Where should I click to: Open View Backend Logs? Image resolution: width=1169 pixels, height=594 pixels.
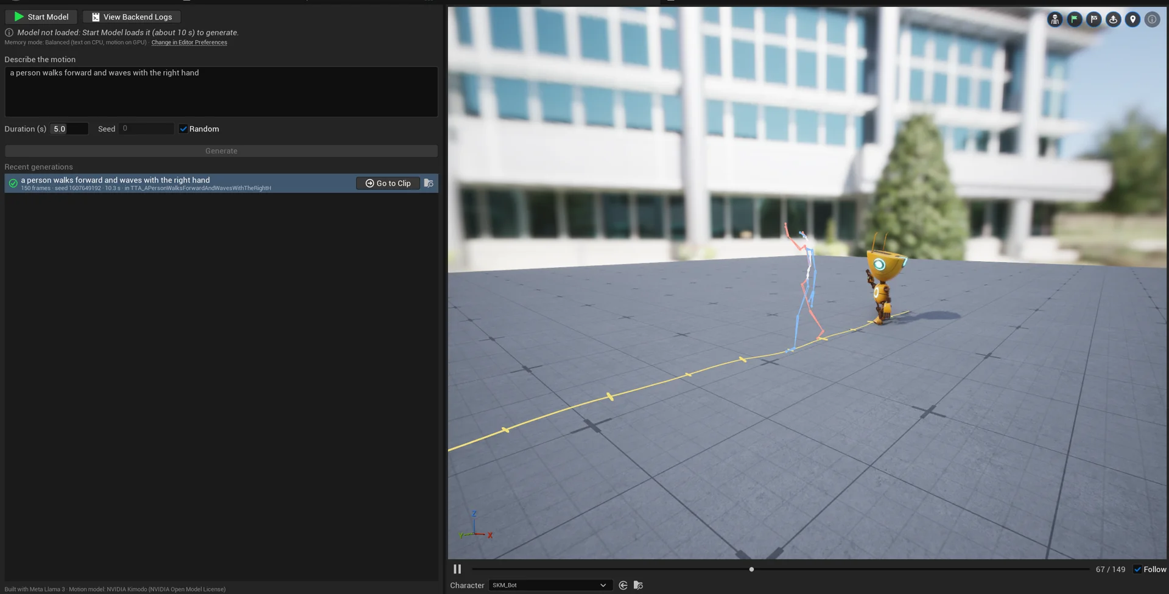132,17
